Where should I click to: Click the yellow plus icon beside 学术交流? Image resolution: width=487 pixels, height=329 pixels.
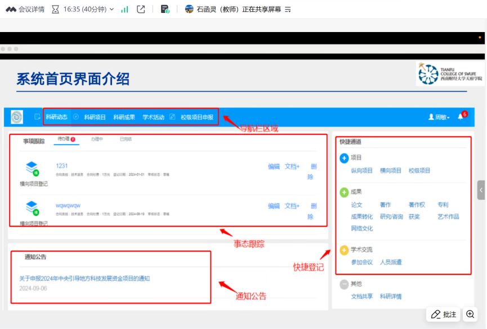pos(344,250)
